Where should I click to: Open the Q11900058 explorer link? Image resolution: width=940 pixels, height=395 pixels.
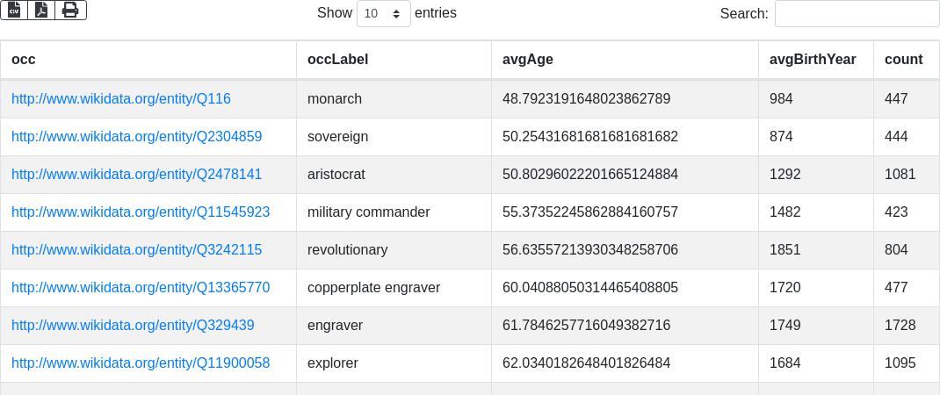pos(141,363)
